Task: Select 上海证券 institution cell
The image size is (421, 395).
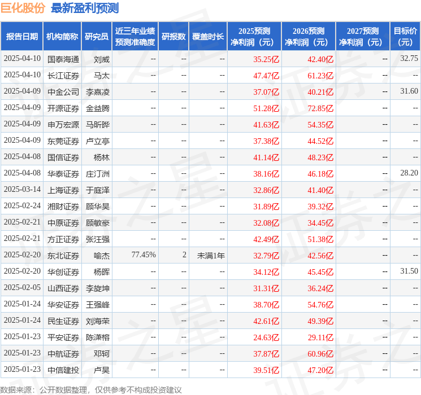Action: pos(63,190)
